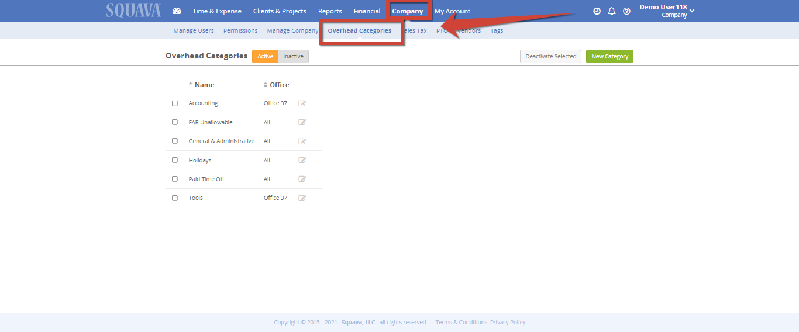Tick the Paid Time Off checkbox
The image size is (799, 332).
pos(175,179)
